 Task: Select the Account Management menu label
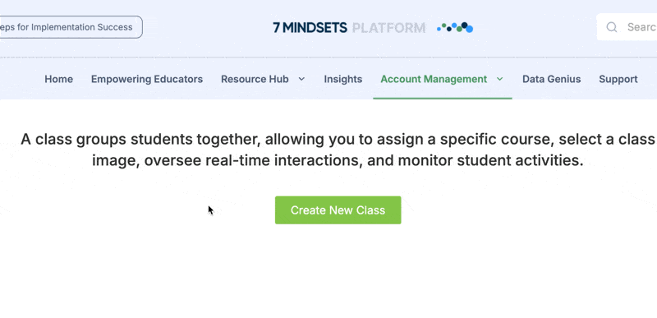click(x=434, y=79)
